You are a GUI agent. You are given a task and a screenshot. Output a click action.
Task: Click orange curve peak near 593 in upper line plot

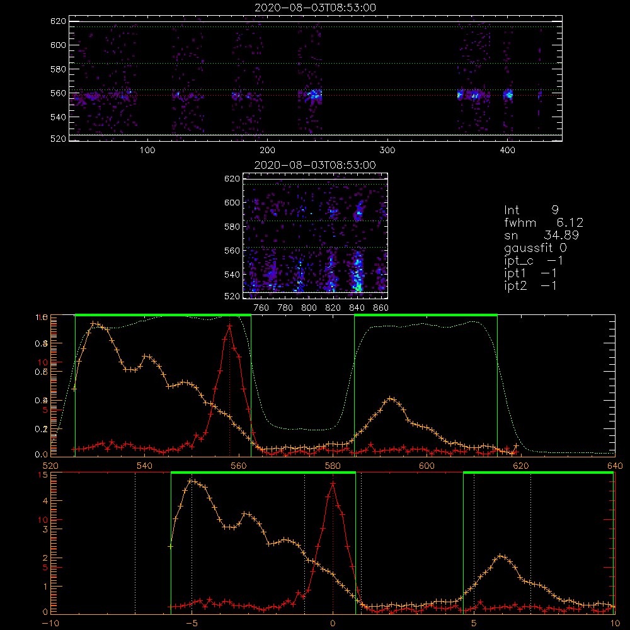click(391, 399)
